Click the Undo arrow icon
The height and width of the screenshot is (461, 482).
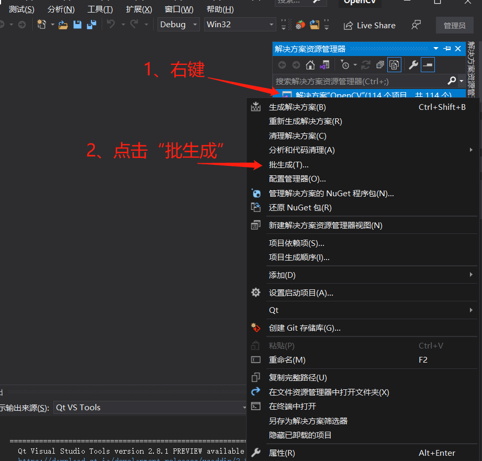pyautogui.click(x=110, y=24)
